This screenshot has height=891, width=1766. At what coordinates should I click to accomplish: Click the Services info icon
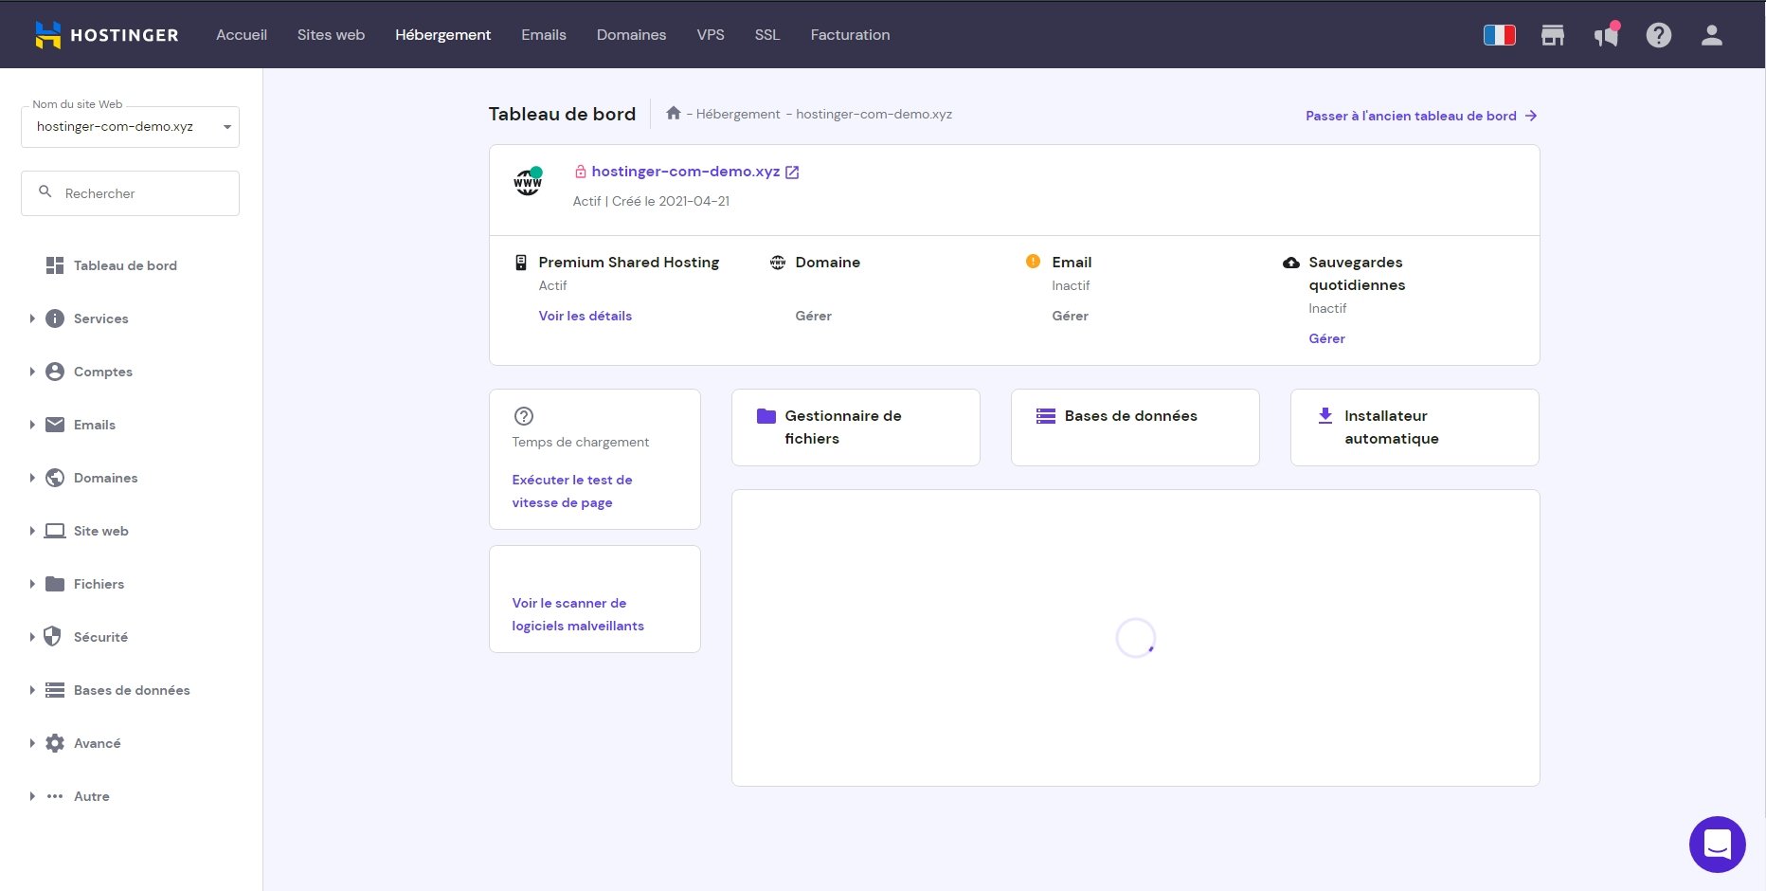[55, 318]
